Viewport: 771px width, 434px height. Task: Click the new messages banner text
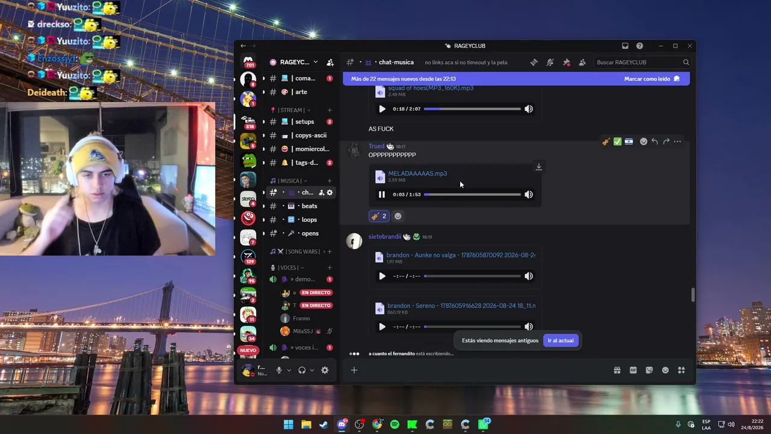tap(404, 79)
